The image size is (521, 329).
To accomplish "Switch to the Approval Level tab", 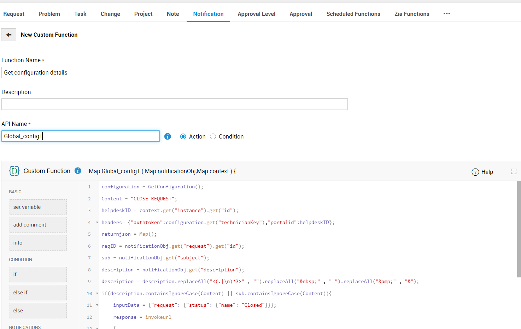I will click(x=256, y=14).
